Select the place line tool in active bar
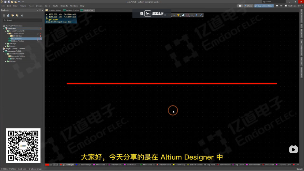 pos(201,15)
